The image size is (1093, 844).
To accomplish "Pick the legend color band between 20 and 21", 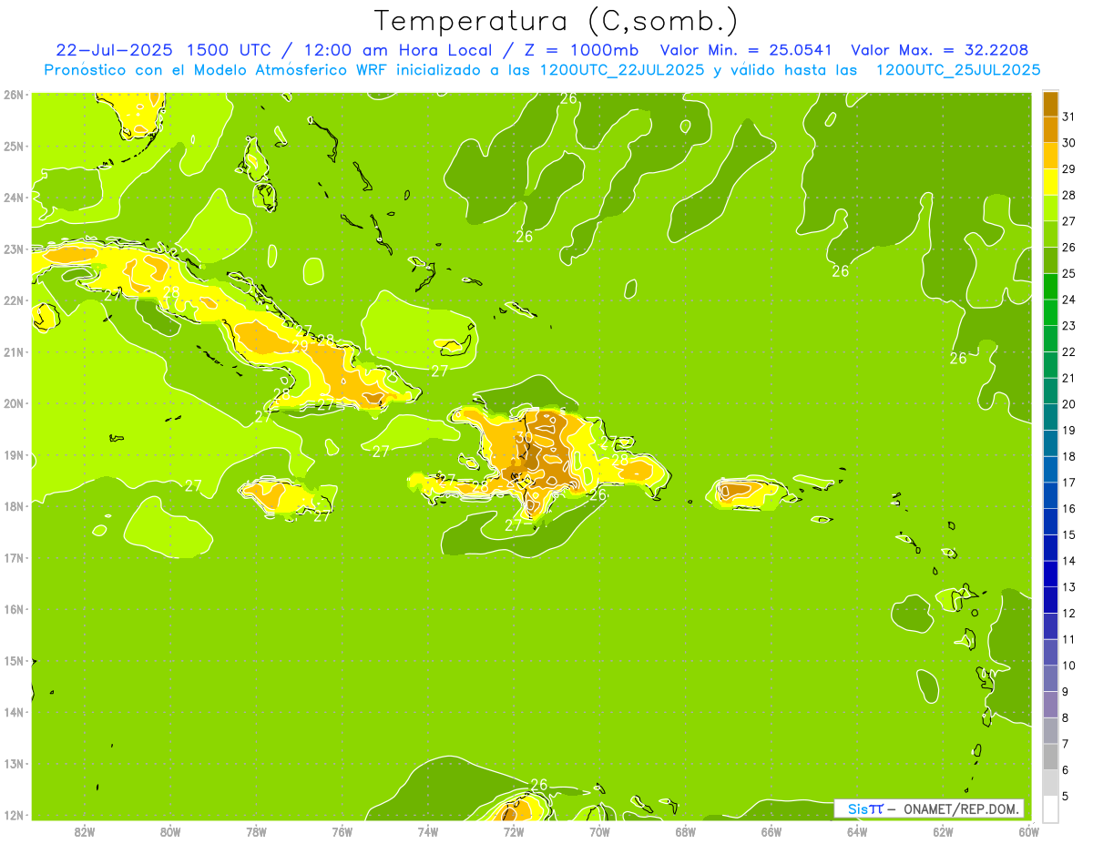I will pos(1050,391).
